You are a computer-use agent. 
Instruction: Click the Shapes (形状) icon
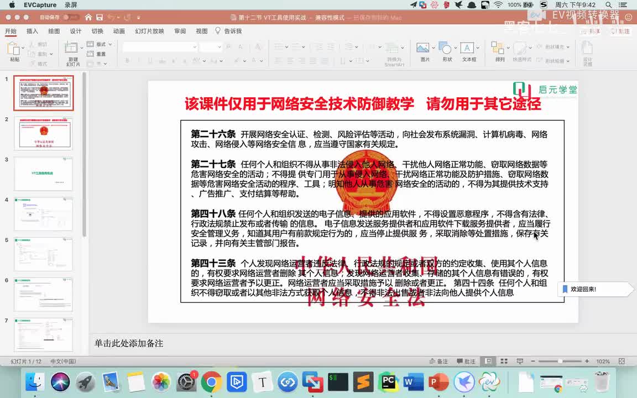point(445,48)
